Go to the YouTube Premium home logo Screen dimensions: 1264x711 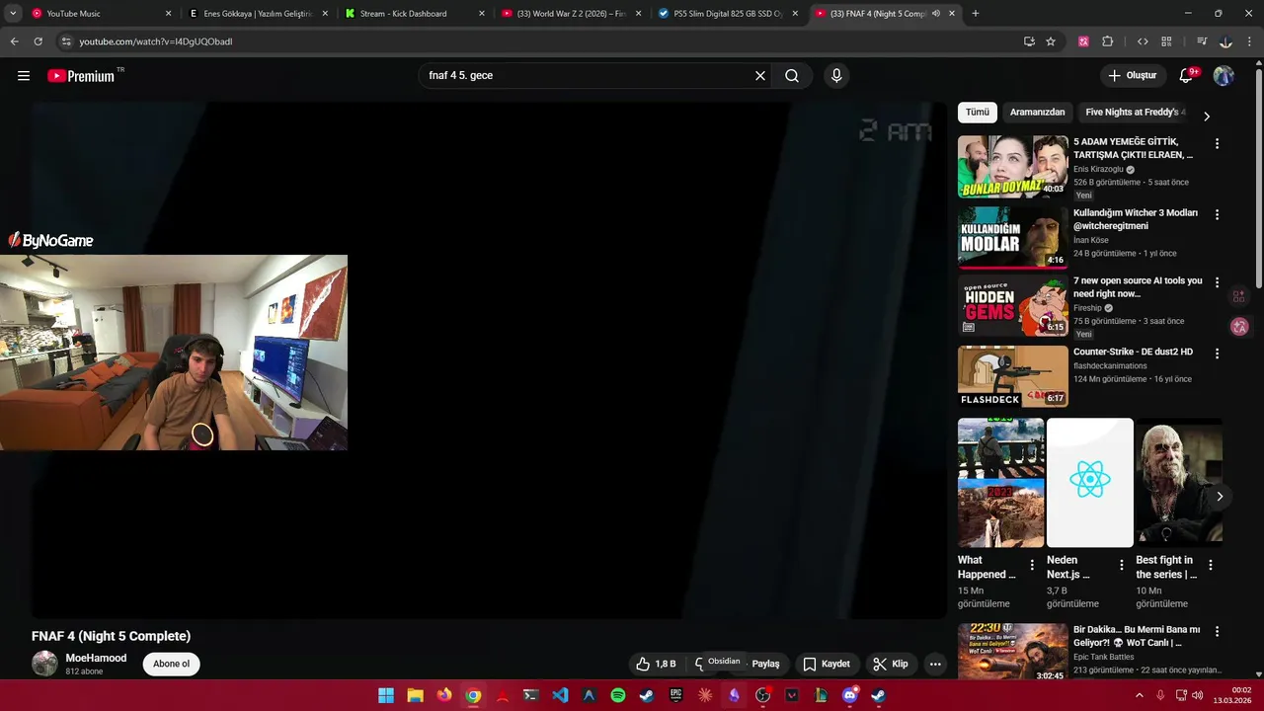click(81, 76)
